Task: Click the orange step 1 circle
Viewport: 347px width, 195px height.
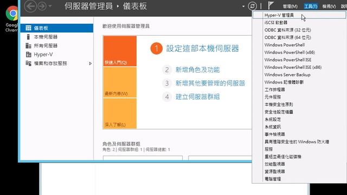Action: click(x=157, y=48)
